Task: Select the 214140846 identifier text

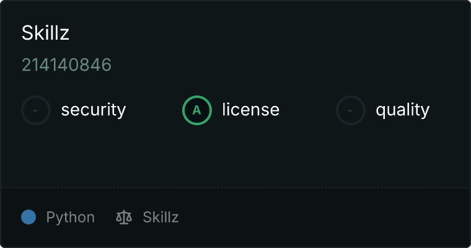Action: pyautogui.click(x=66, y=64)
